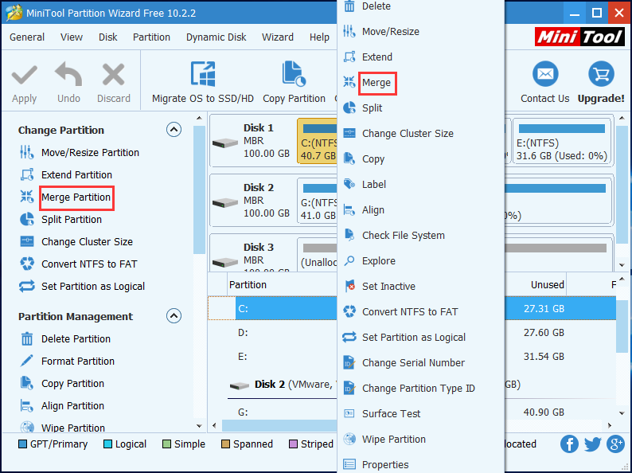Viewport: 632px width, 473px height.
Task: Open the Facebook icon
Action: [x=570, y=444]
